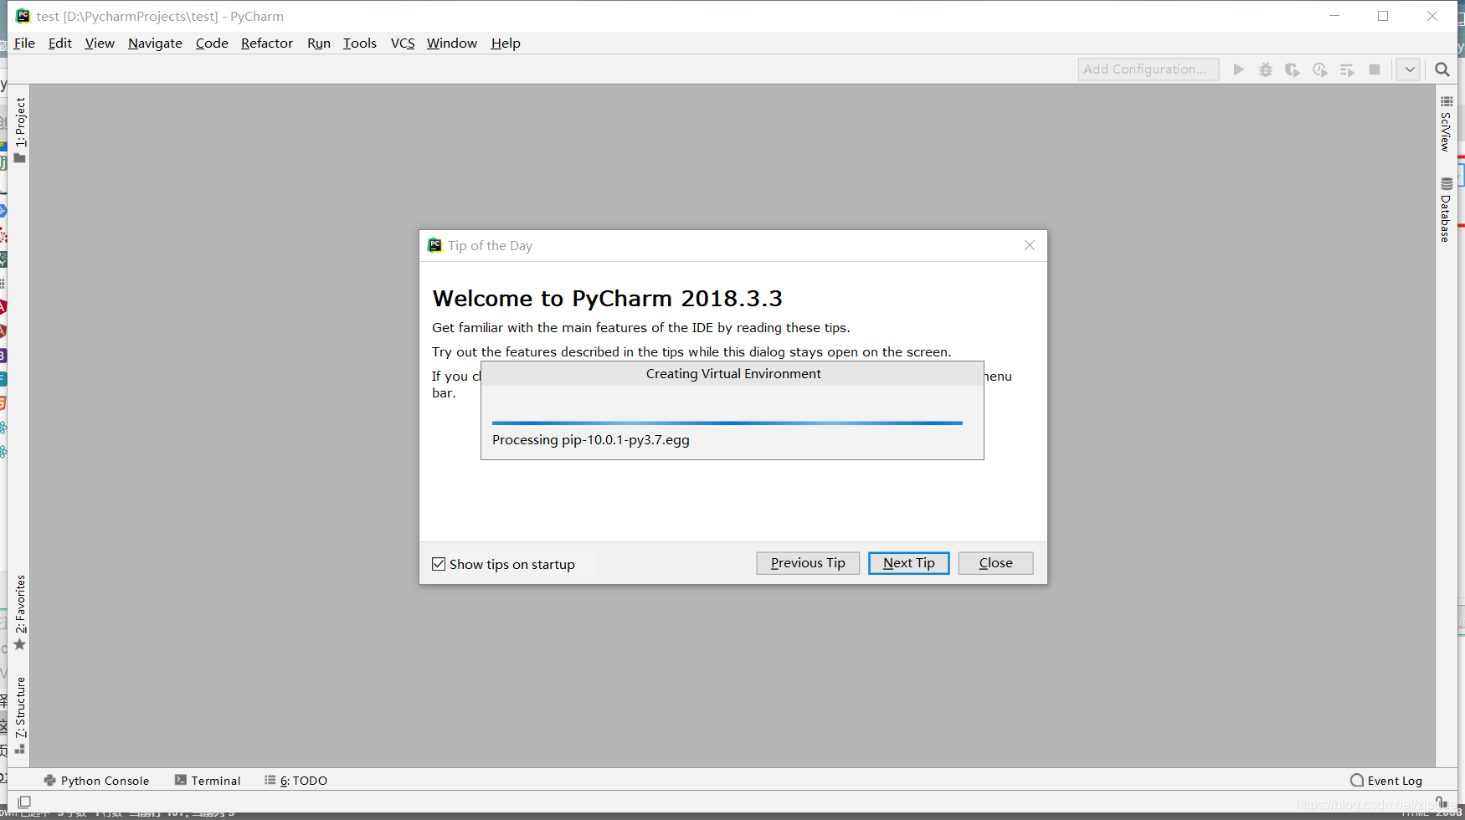Click the Structure panel icon
The image size is (1465, 820).
click(20, 750)
